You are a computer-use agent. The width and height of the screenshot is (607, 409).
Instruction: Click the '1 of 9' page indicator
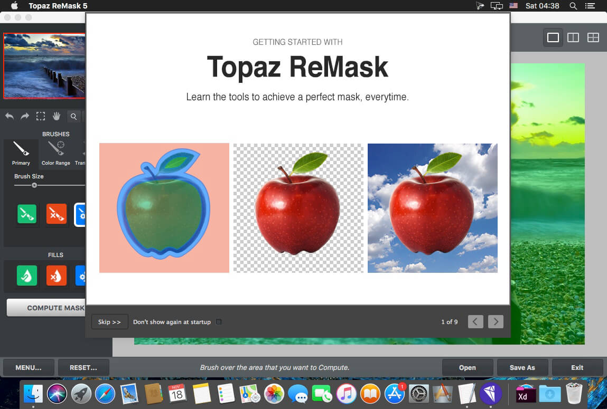coord(450,321)
